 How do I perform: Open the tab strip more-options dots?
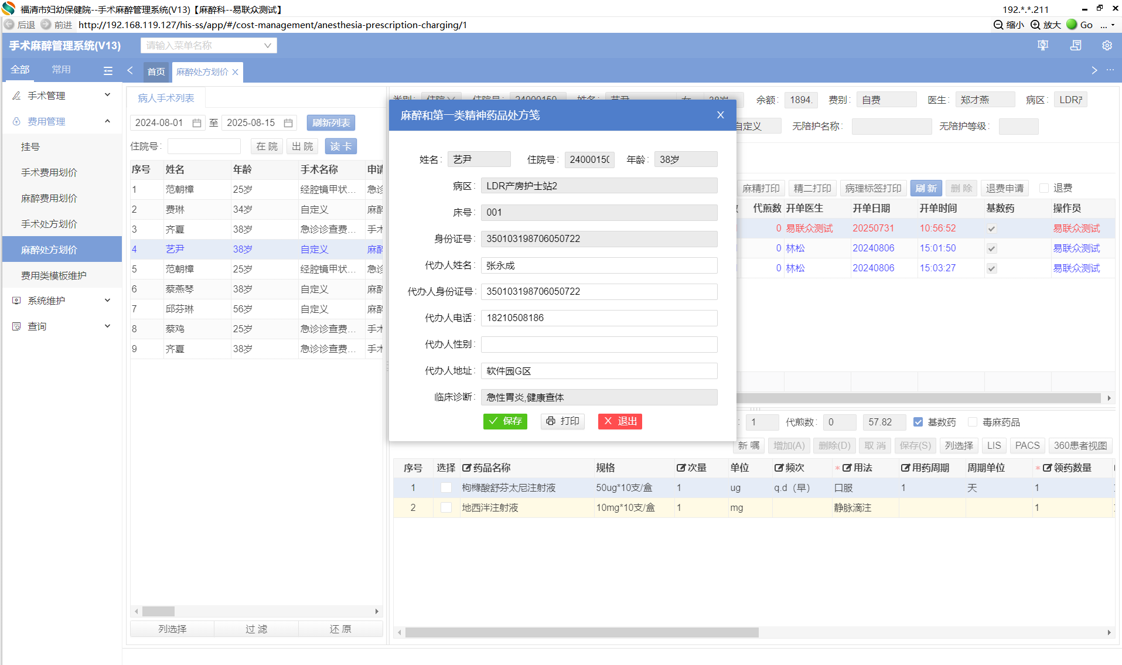[1110, 70]
